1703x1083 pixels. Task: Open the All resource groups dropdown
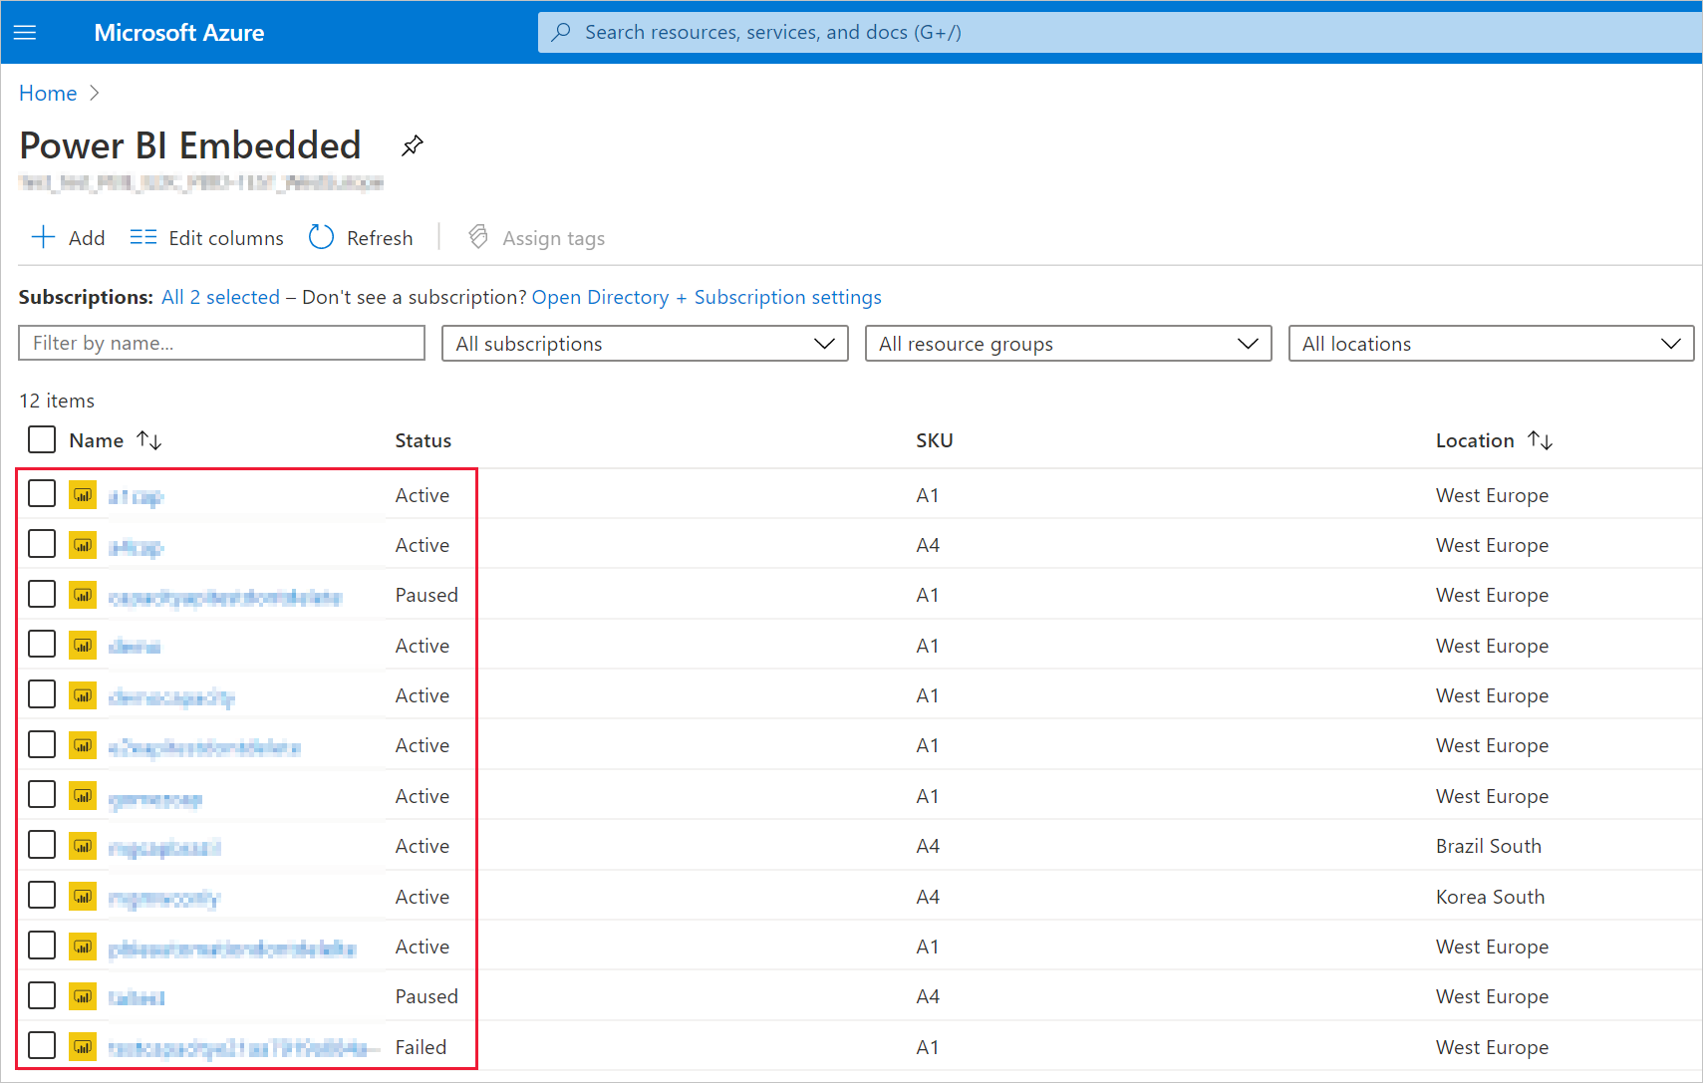(1067, 344)
